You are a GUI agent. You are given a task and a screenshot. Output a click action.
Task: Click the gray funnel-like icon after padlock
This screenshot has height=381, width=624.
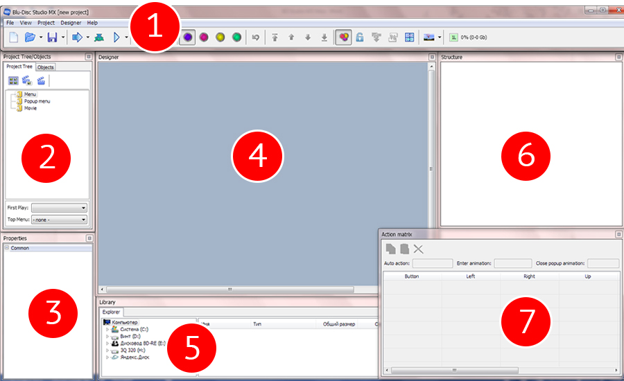tap(376, 37)
